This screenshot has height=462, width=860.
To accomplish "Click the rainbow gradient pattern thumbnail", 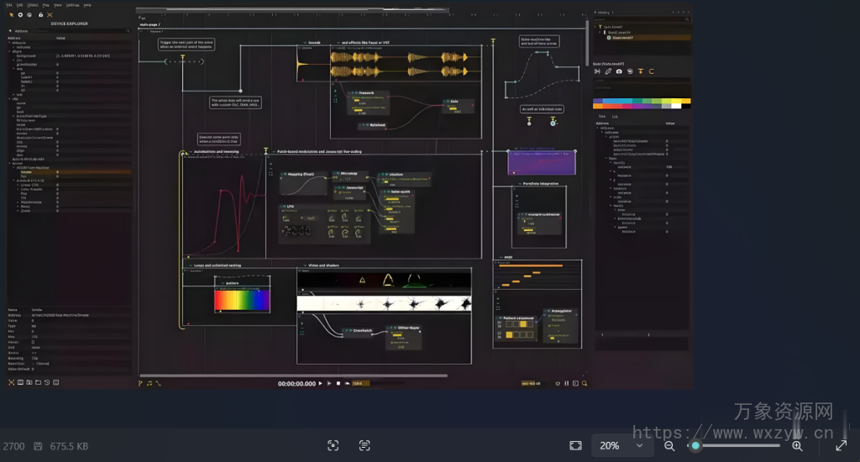I will click(242, 301).
